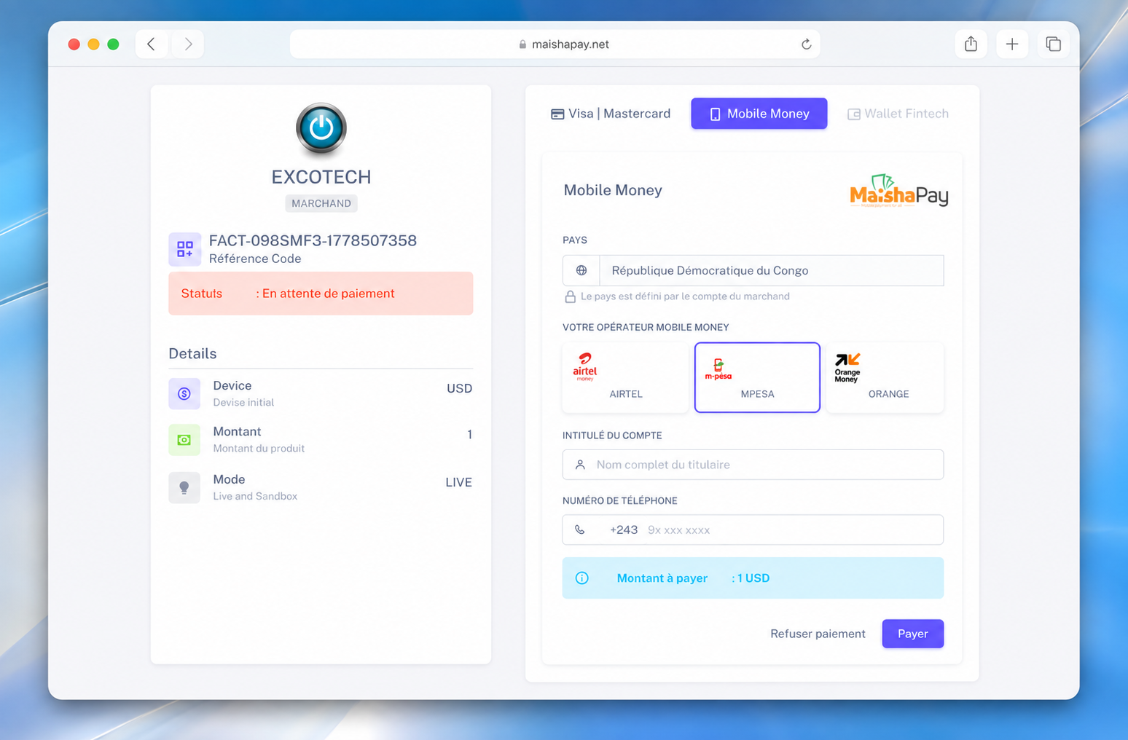
Task: Click the MARCHAND badge
Action: pos(321,203)
